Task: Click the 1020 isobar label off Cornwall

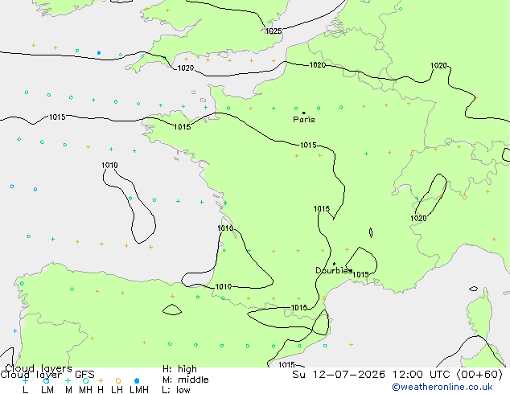Action: point(185,68)
